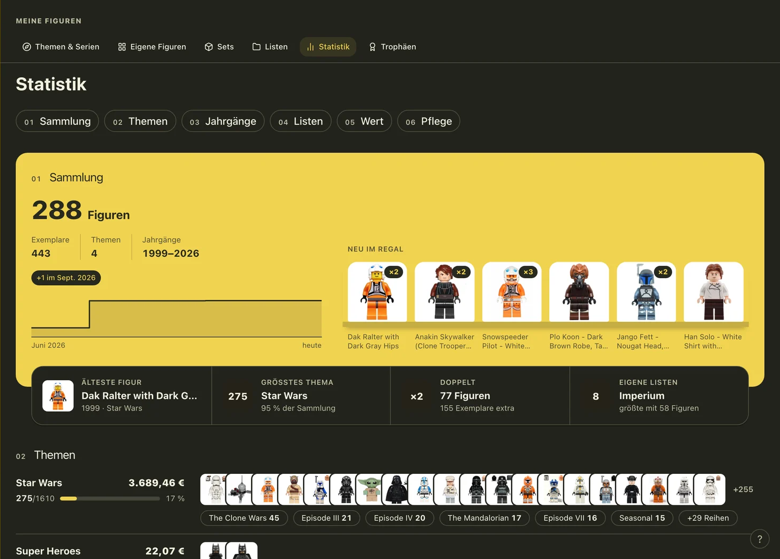This screenshot has width=780, height=559.
Task: Show +255 more Star Wars figures
Action: click(743, 489)
